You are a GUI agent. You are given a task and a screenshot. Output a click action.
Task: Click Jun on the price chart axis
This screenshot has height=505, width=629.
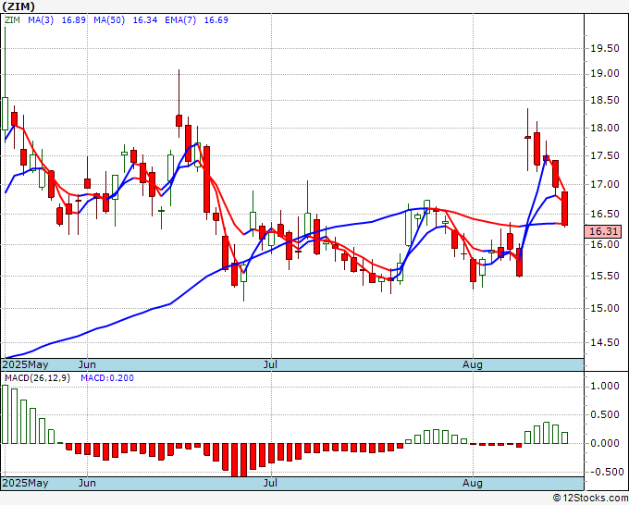[87, 364]
